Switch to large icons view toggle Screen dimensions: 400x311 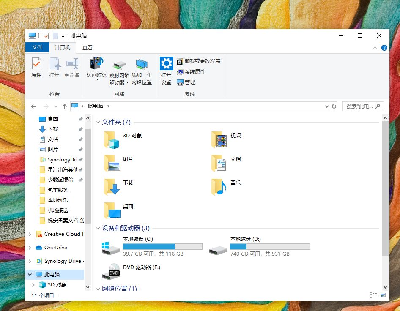(383, 295)
